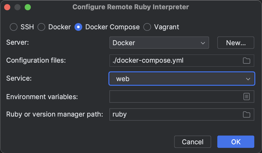This screenshot has width=262, height=153.
Task: Focus the Environment variables text field
Action: click(x=175, y=97)
